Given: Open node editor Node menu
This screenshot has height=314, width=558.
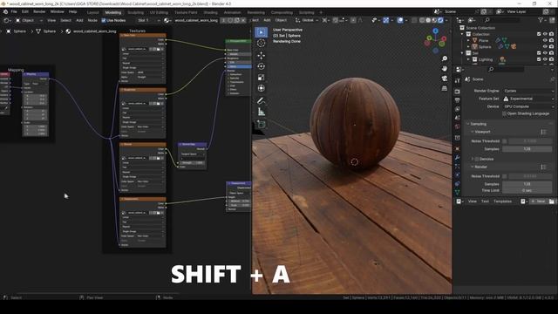Looking at the screenshot, I should point(92,21).
